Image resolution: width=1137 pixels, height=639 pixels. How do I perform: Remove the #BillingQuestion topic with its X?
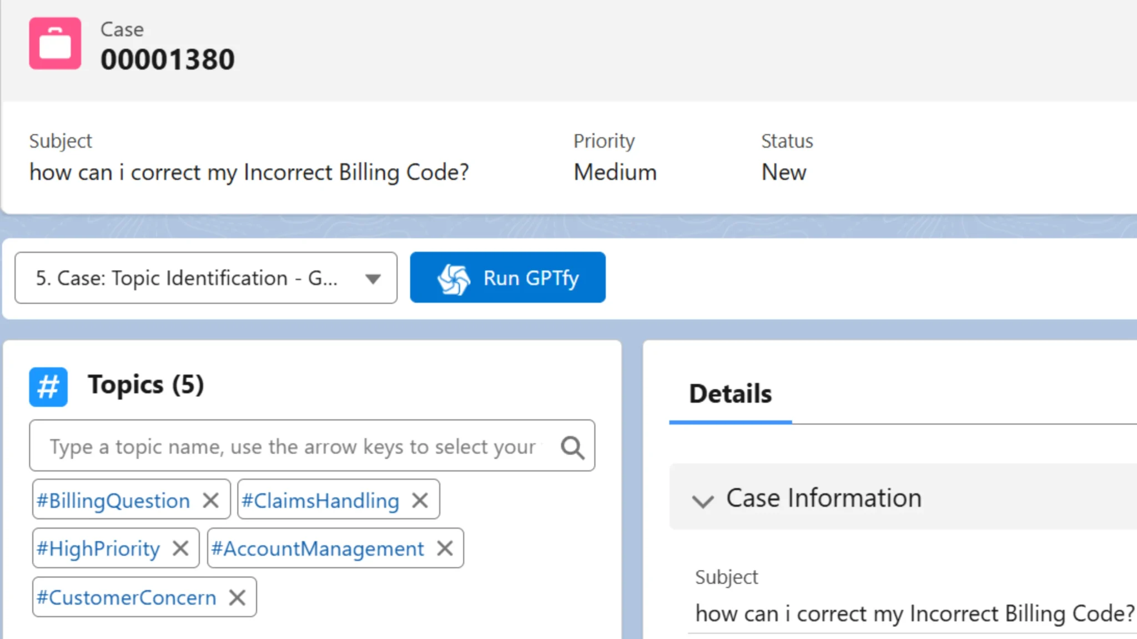pyautogui.click(x=210, y=500)
